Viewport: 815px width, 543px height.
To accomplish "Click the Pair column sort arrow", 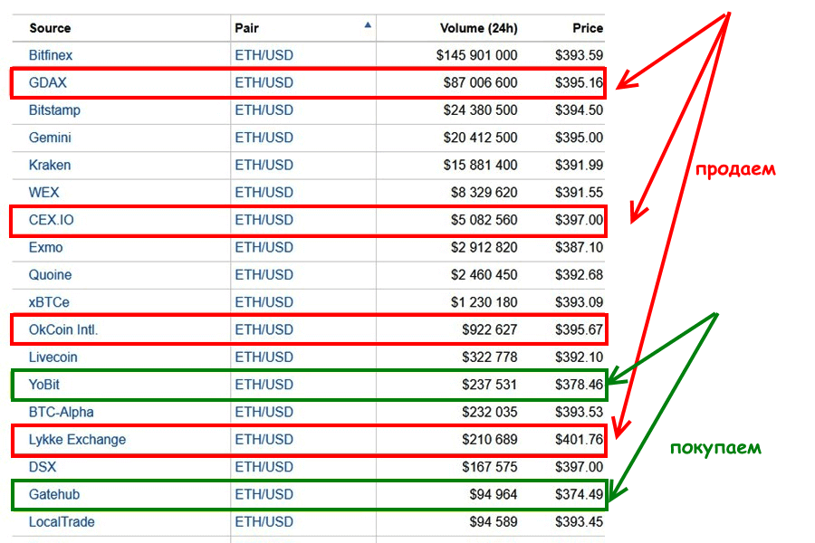I will (x=367, y=26).
